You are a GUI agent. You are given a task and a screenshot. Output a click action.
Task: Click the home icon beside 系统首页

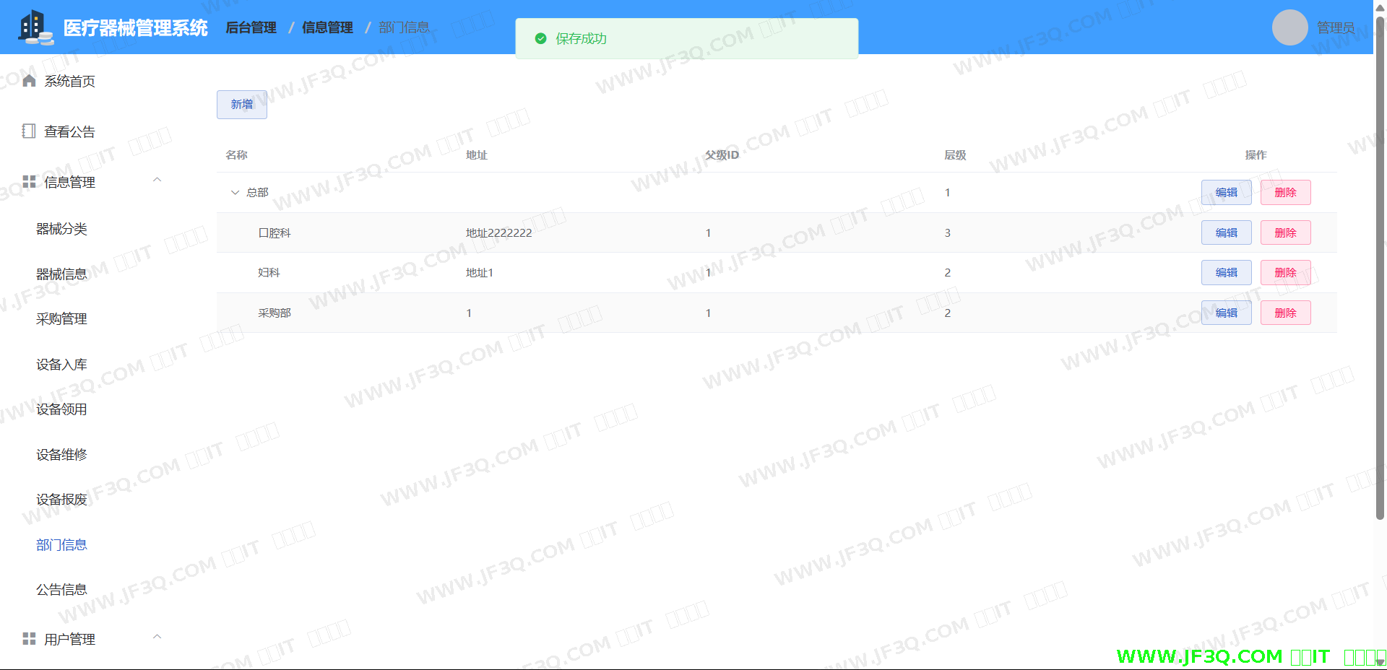(x=29, y=81)
